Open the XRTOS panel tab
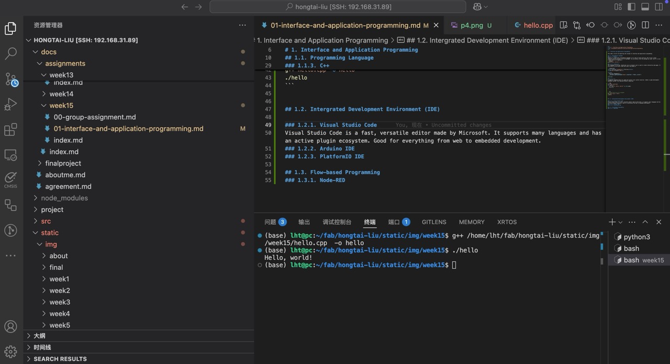This screenshot has width=670, height=364. [x=507, y=222]
